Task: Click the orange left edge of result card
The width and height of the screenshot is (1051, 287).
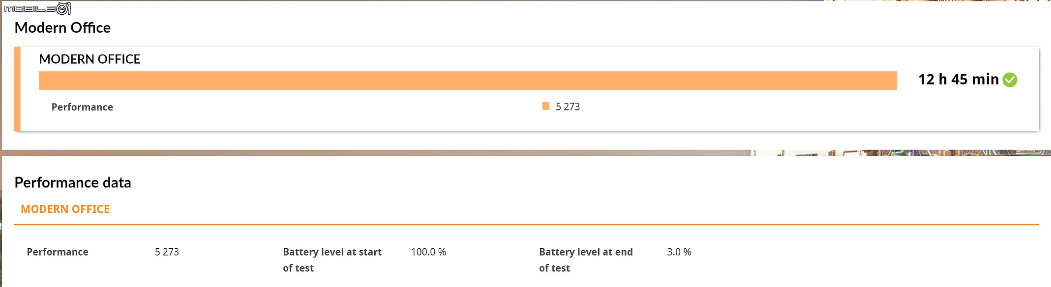Action: point(17,89)
